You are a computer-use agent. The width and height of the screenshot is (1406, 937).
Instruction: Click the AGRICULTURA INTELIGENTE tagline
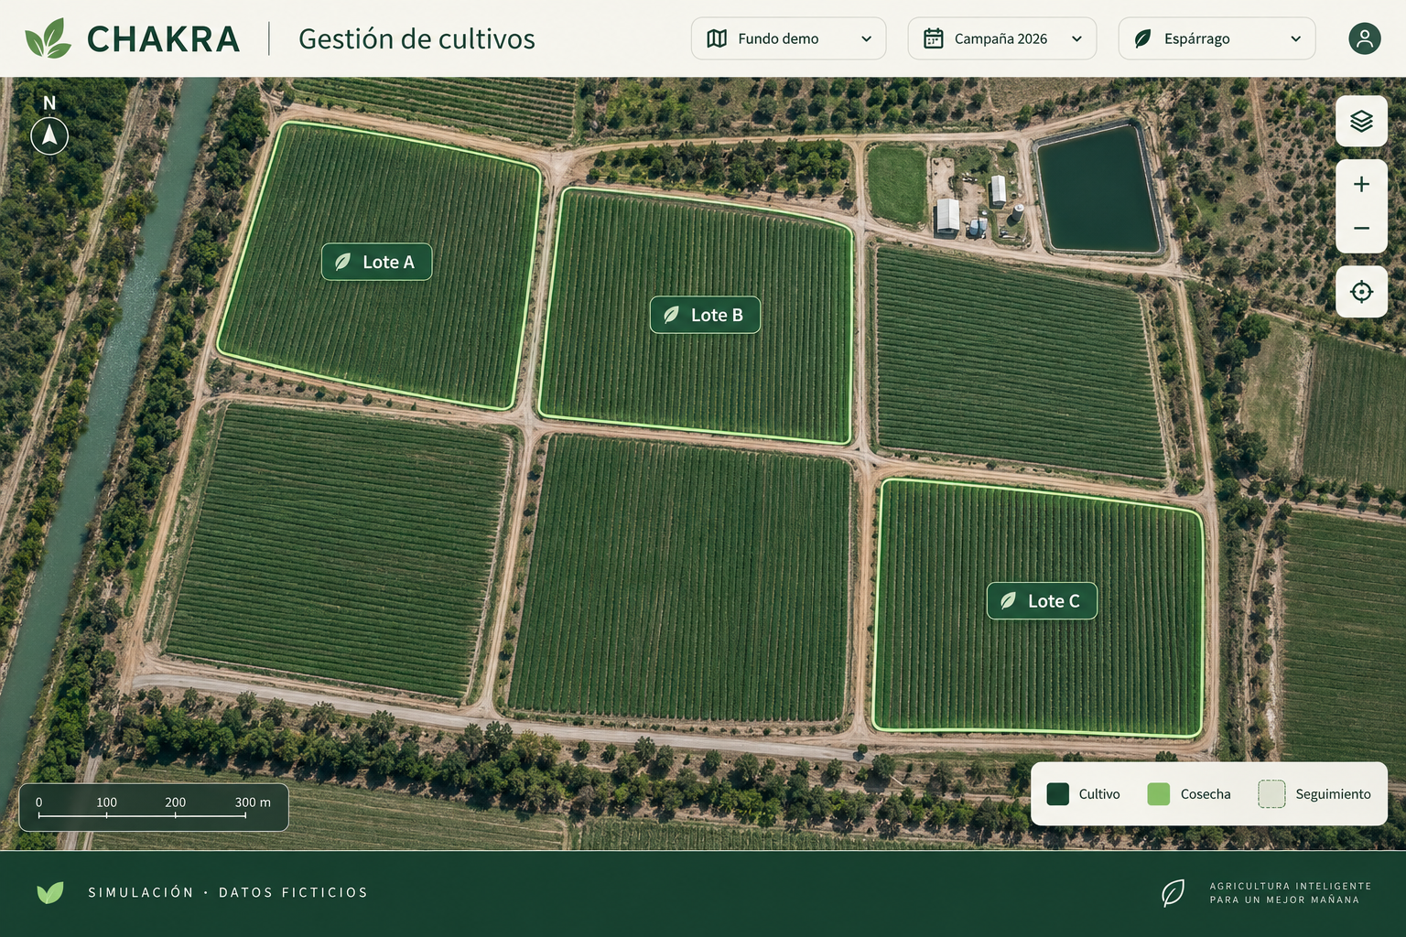1291,886
